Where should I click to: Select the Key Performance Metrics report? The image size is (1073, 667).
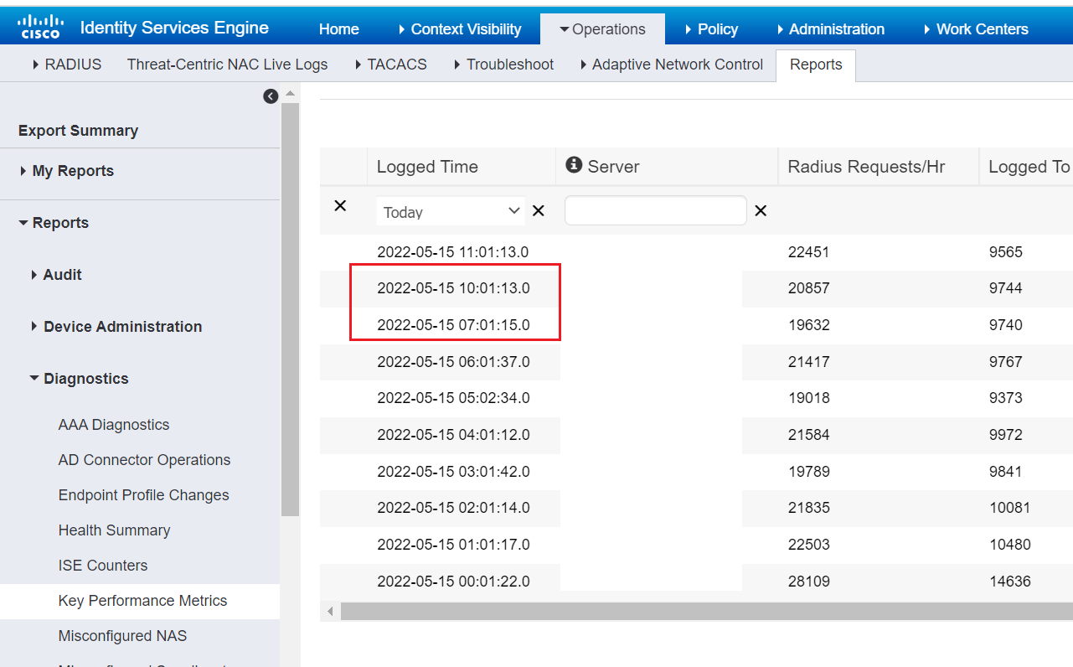(142, 601)
